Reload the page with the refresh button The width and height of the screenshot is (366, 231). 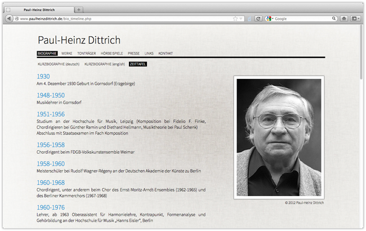pos(258,19)
